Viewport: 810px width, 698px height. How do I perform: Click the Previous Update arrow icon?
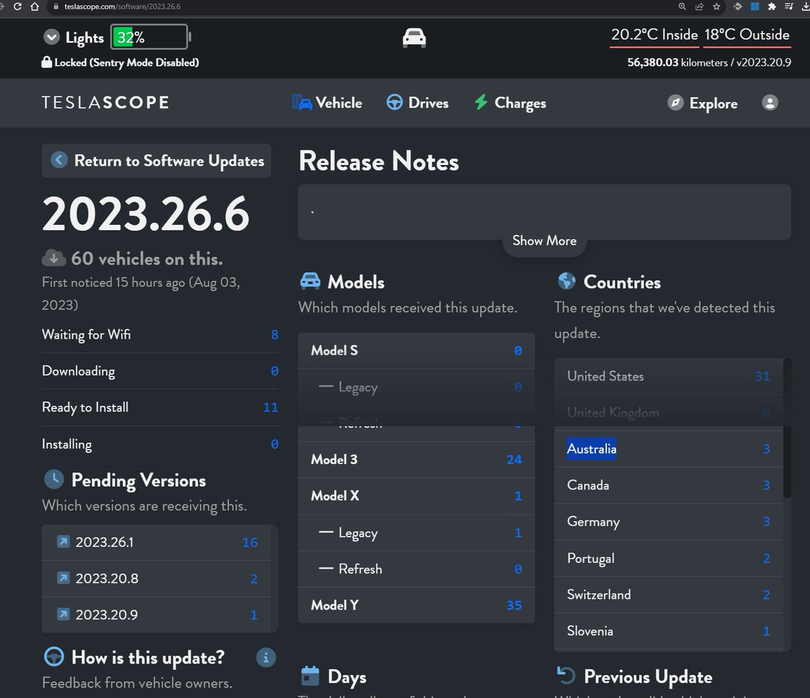(x=566, y=676)
